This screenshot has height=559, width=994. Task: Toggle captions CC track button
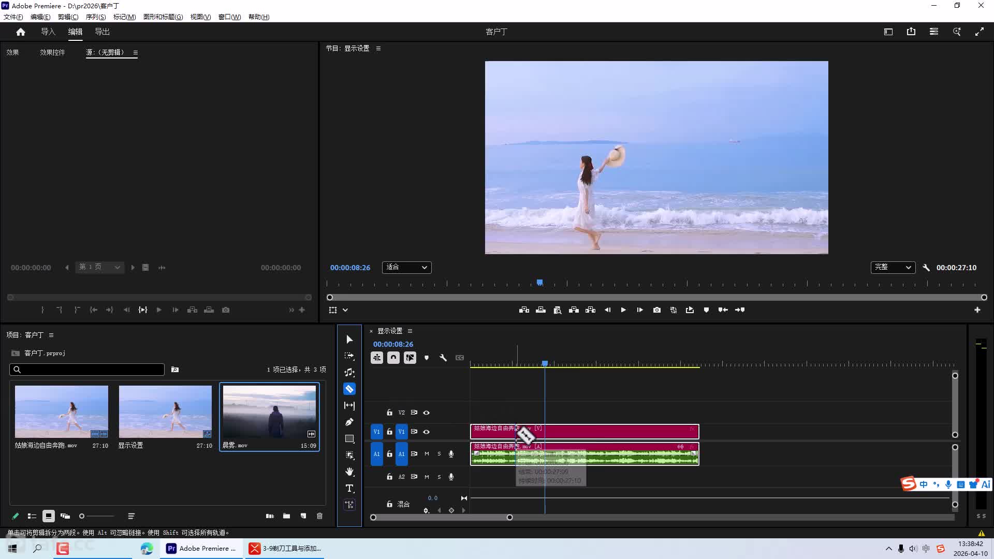[x=460, y=358]
